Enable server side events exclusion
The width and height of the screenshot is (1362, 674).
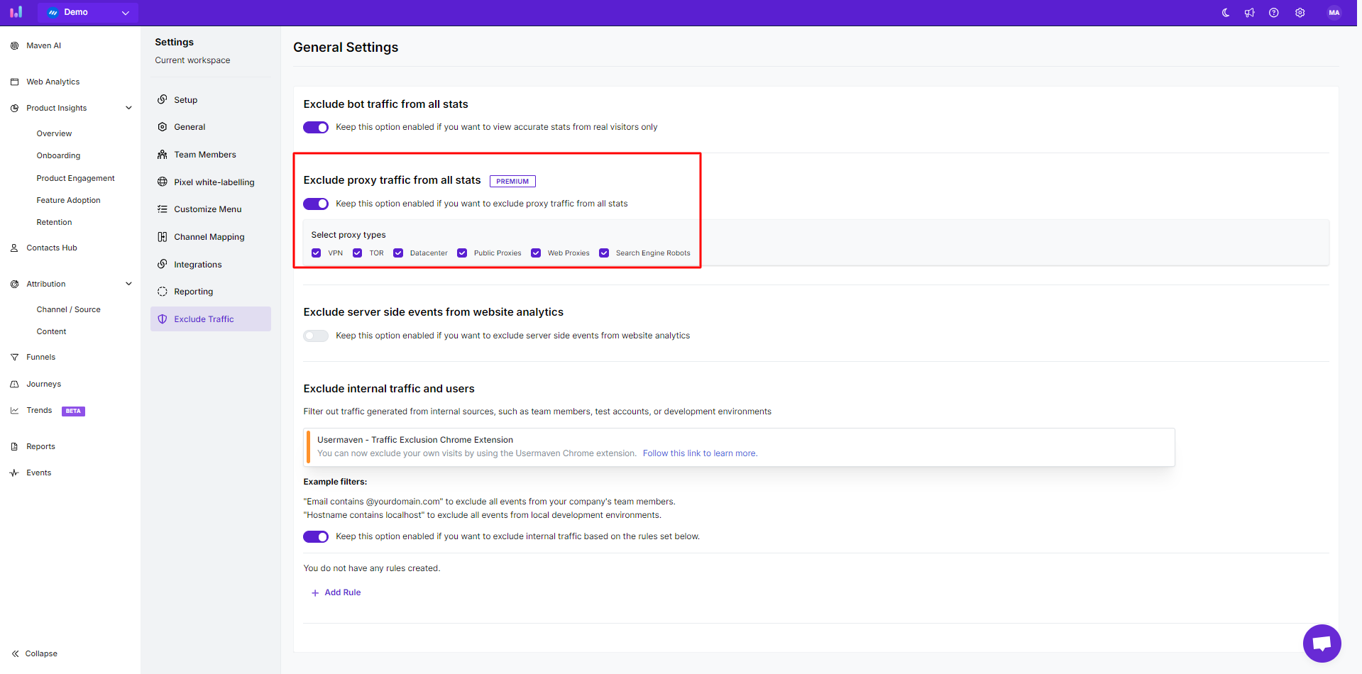[x=316, y=336]
